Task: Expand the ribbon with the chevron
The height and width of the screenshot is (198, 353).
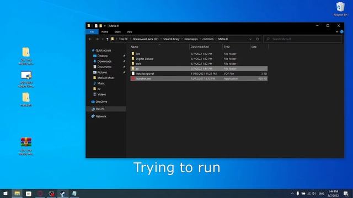Action: pyautogui.click(x=337, y=32)
